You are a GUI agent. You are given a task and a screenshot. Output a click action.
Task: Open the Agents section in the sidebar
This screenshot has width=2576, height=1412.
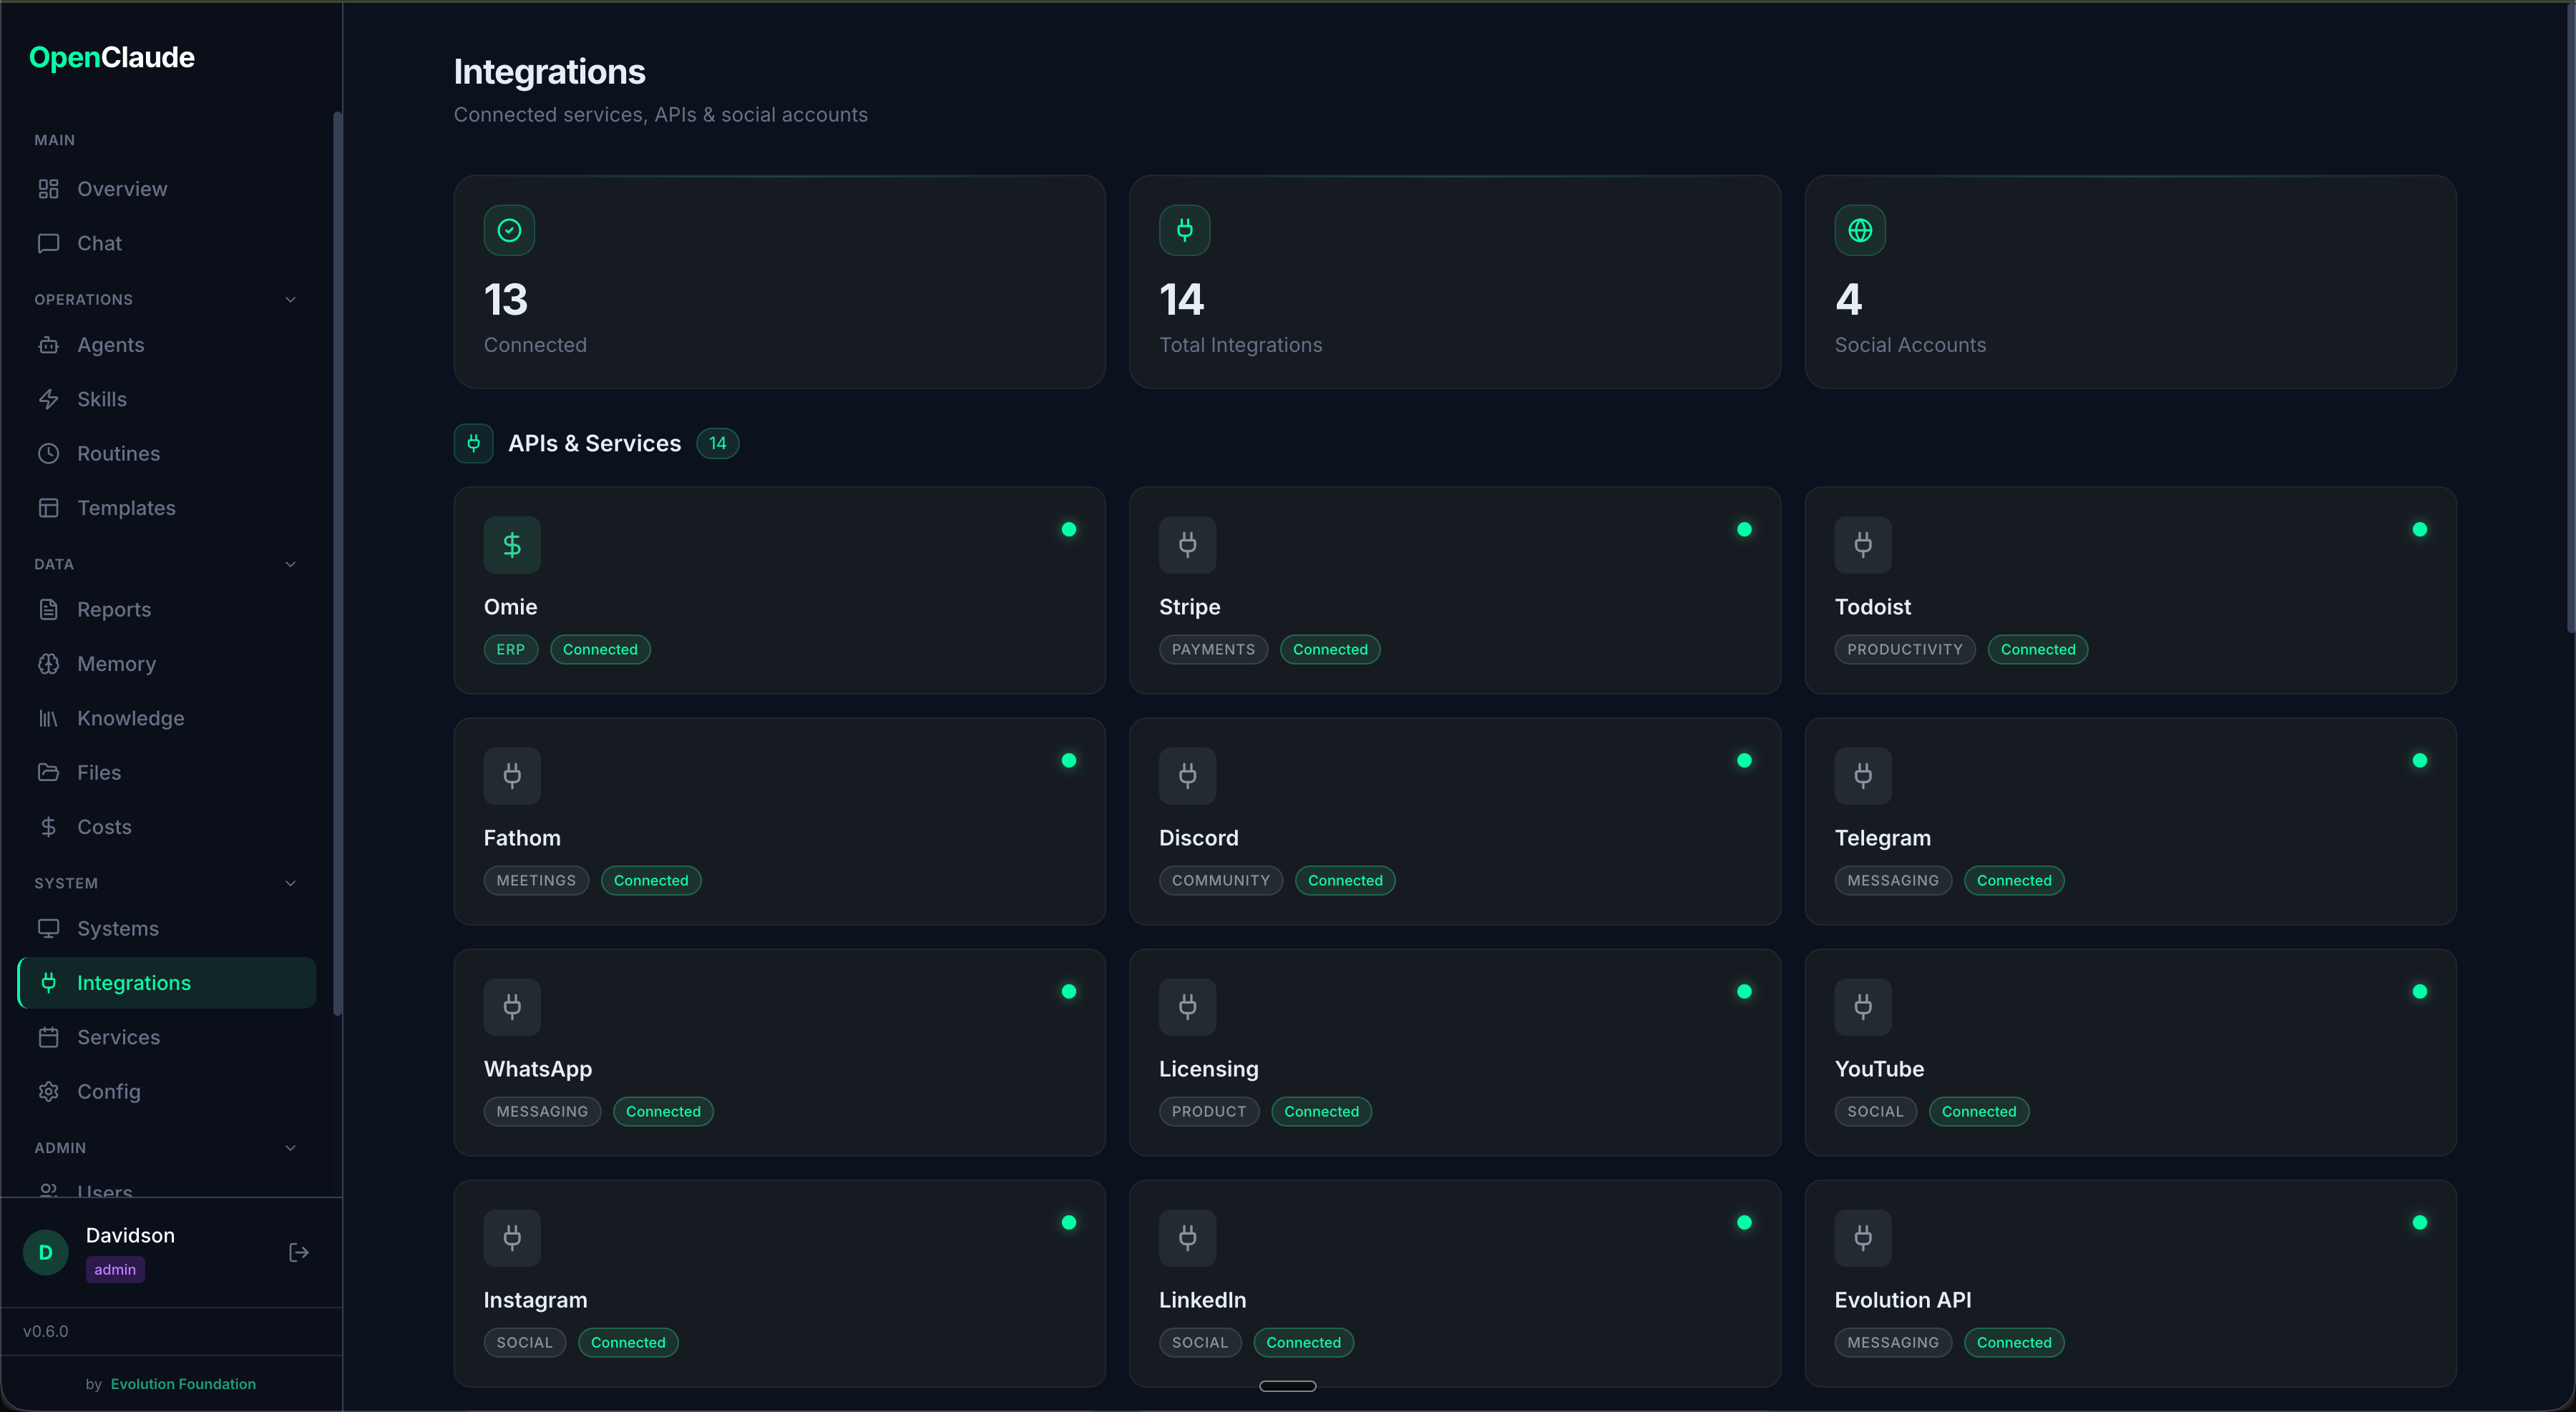pos(111,345)
